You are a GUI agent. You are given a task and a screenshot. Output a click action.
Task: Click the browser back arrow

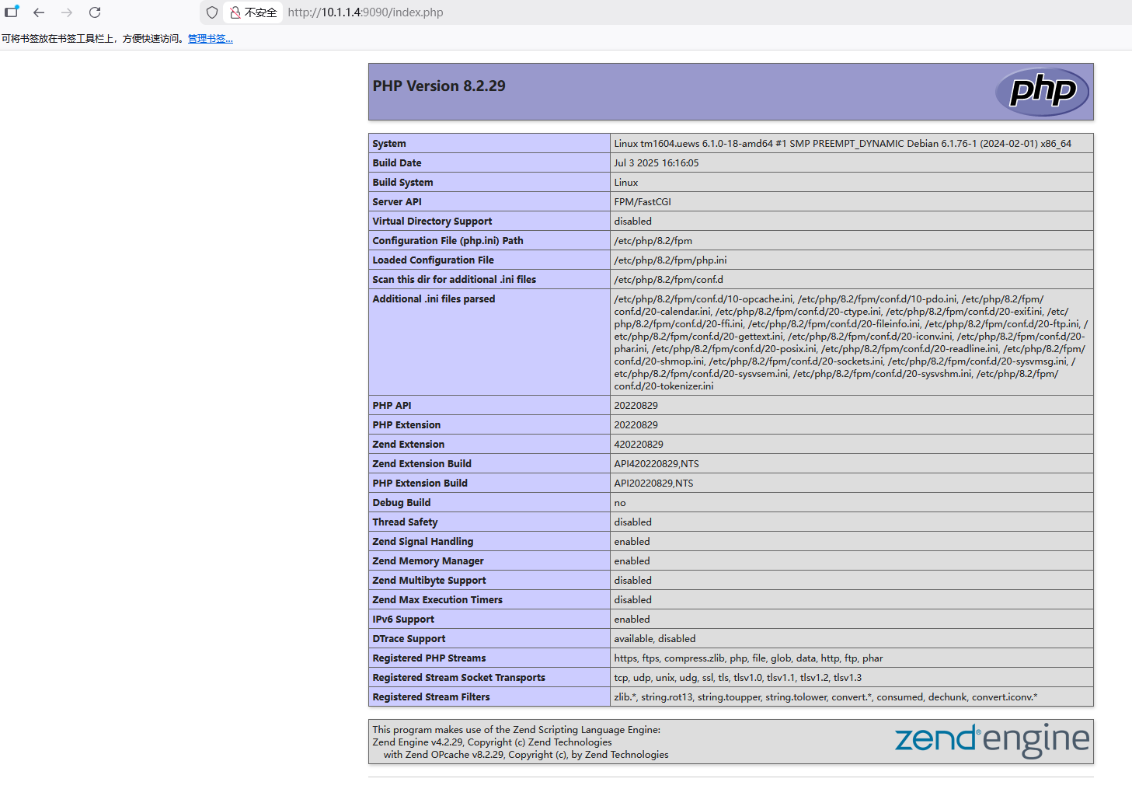click(x=39, y=12)
